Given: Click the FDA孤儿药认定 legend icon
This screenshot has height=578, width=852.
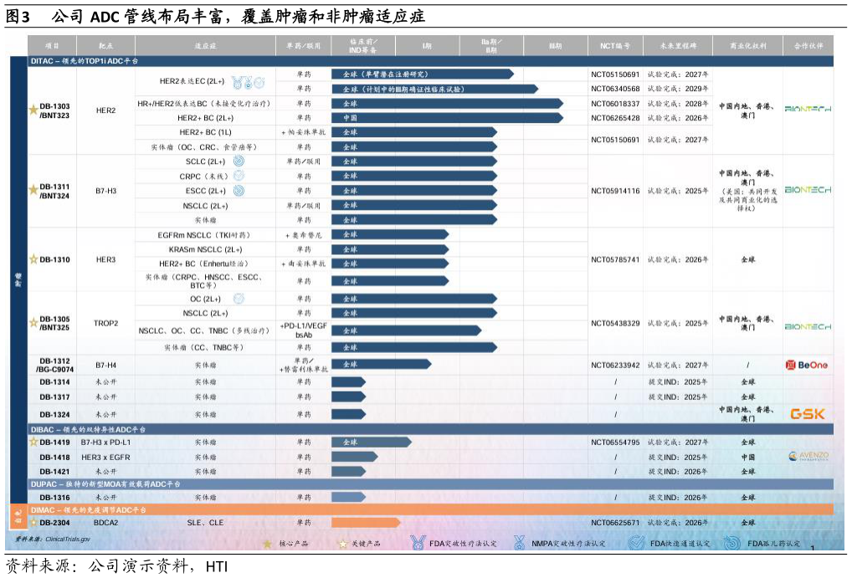Looking at the screenshot, I should (732, 543).
